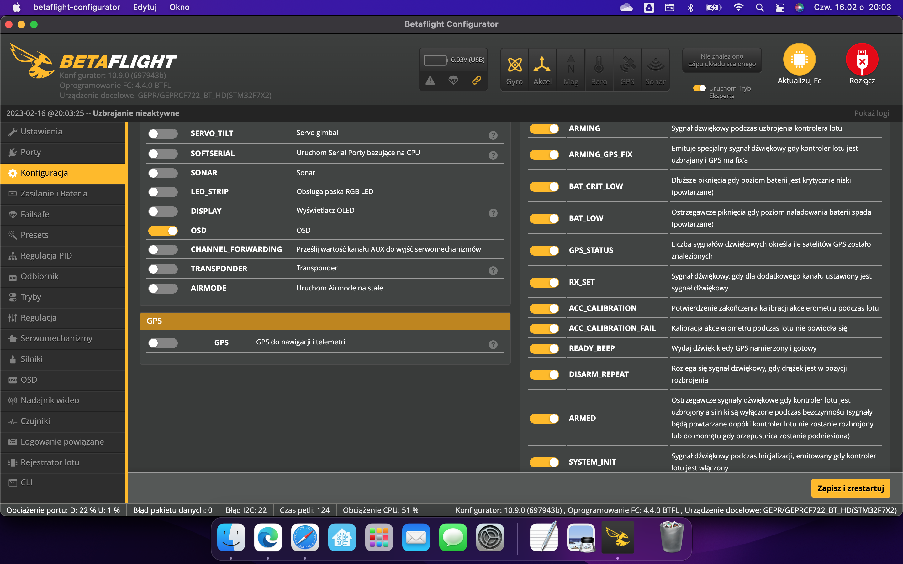Enable the GPS feature toggle
Image resolution: width=903 pixels, height=564 pixels.
coord(163,342)
